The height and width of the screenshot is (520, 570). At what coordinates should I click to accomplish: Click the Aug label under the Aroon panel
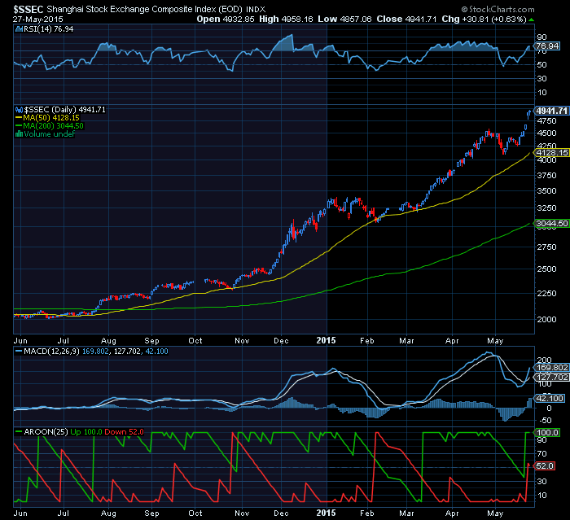108,513
